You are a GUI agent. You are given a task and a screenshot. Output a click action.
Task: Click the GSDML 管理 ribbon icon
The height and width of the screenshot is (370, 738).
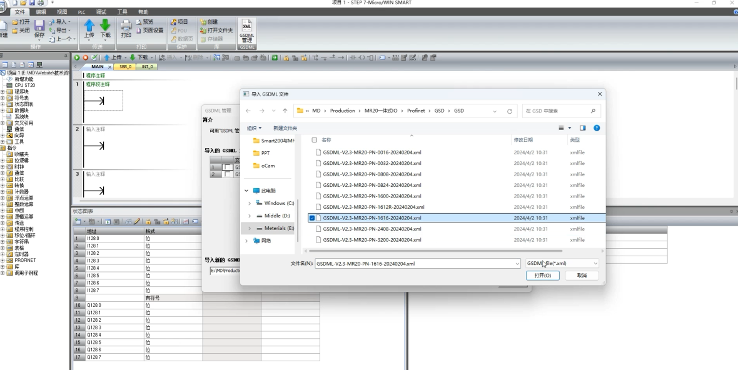point(246,31)
